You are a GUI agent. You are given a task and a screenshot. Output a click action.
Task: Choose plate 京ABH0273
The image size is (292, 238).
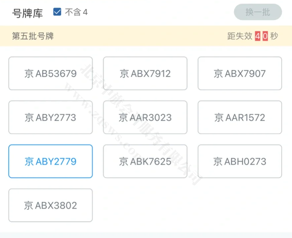point(240,161)
